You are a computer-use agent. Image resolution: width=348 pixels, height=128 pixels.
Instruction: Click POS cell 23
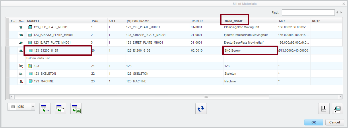tap(99, 81)
